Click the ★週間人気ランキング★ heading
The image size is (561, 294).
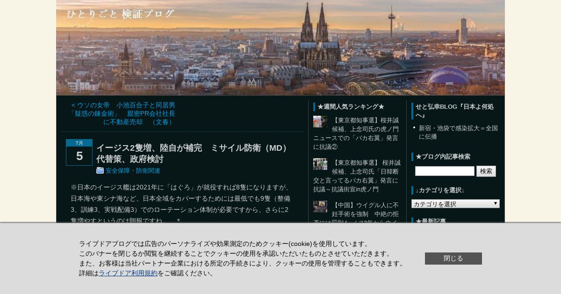coord(351,107)
